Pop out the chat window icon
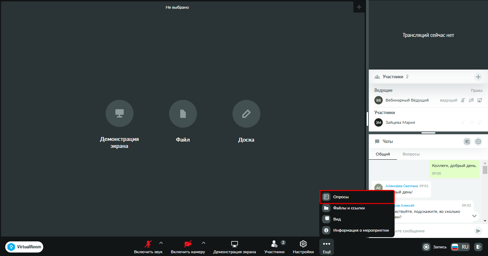Image resolution: width=488 pixels, height=256 pixels. (x=467, y=142)
